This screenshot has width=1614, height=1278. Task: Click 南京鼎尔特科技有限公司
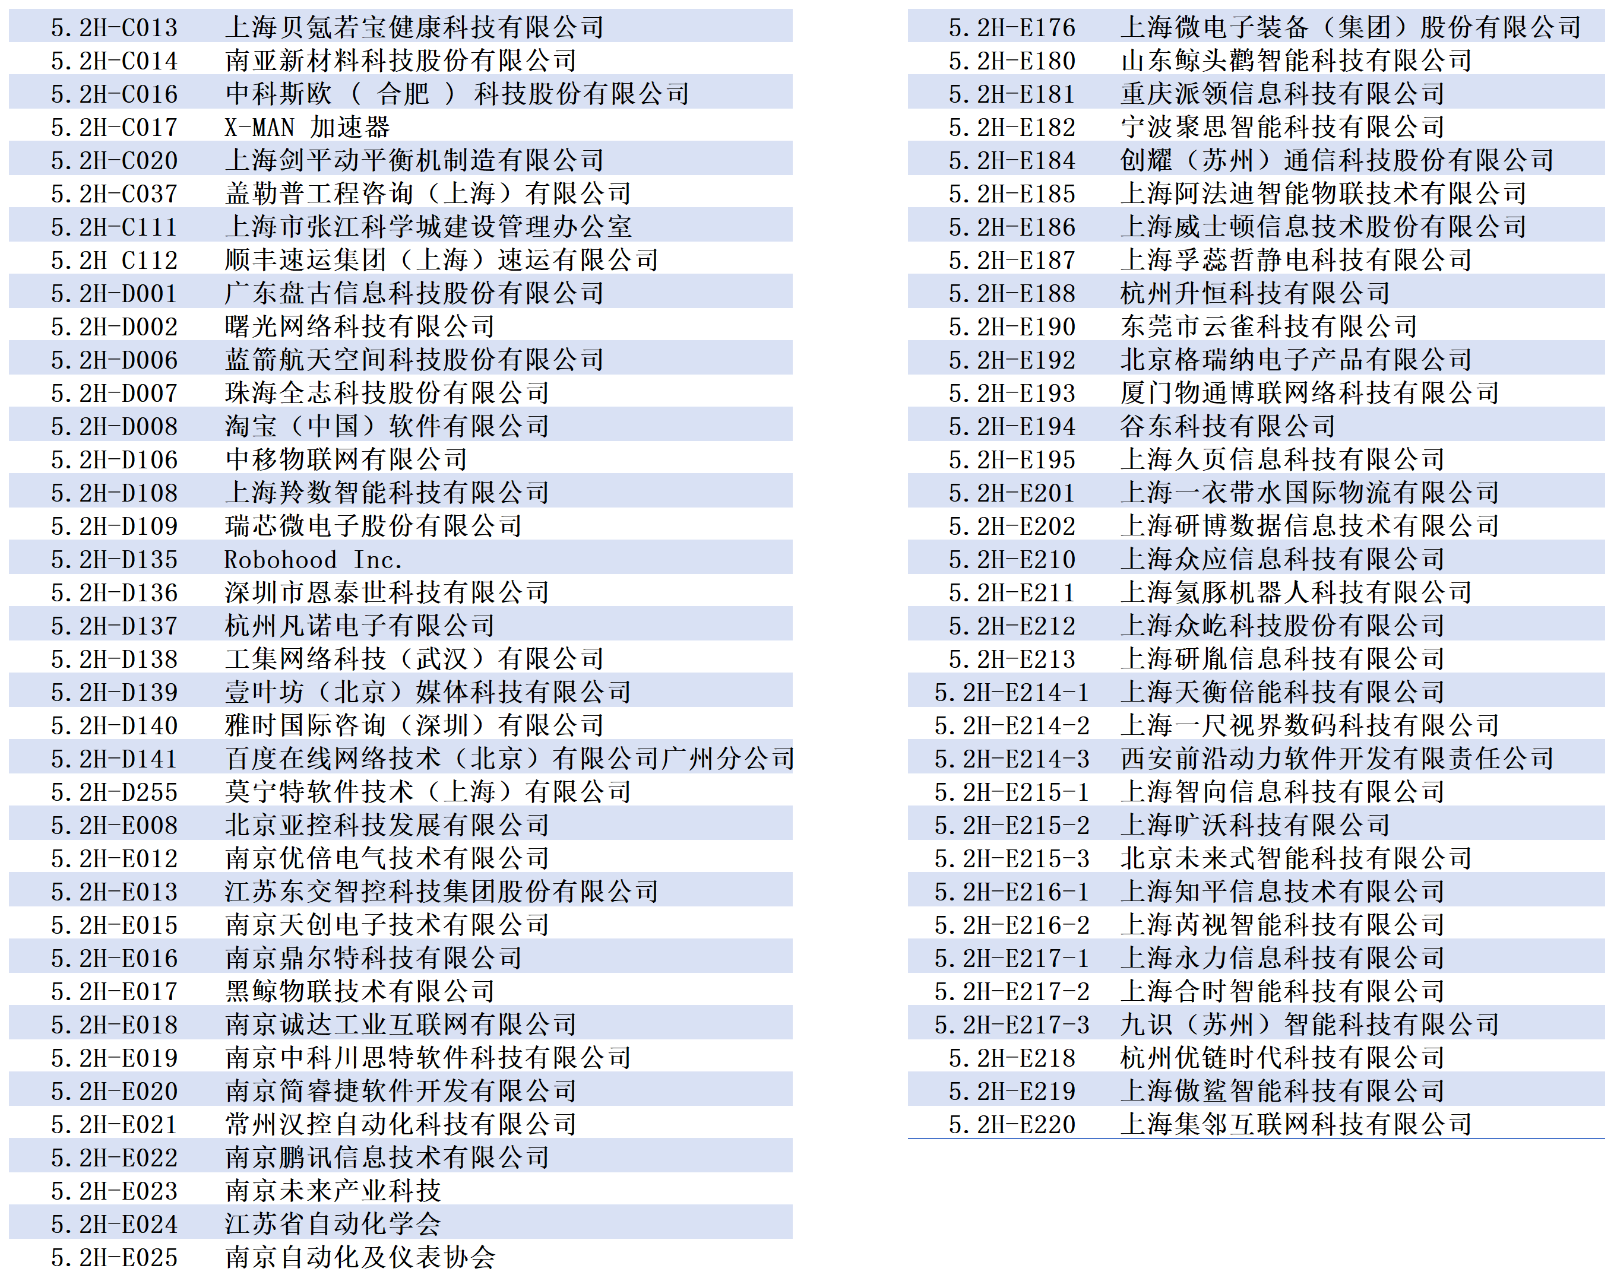pyautogui.click(x=374, y=957)
